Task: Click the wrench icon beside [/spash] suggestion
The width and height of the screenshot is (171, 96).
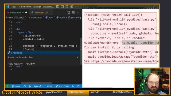Action: [x=9, y=53]
